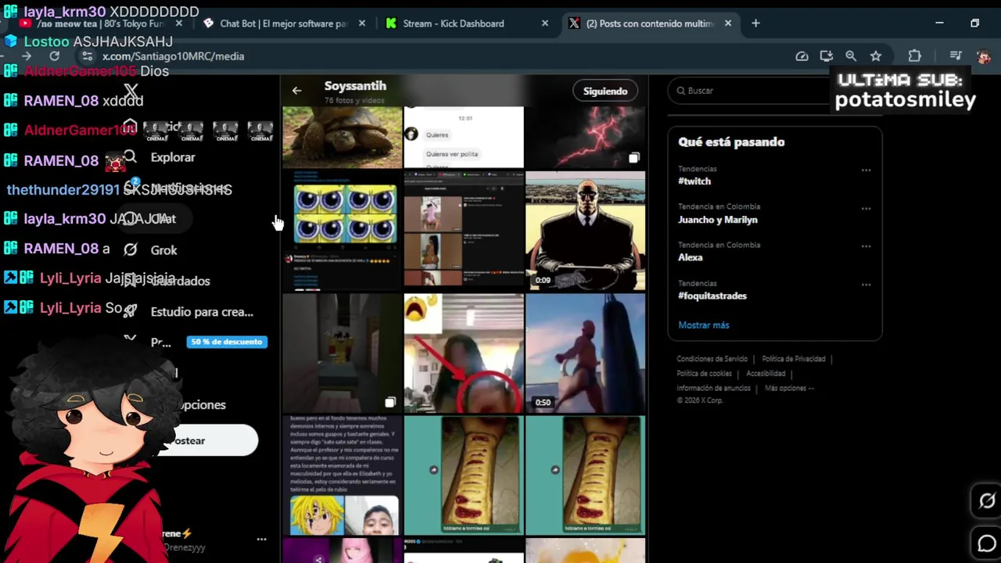Open Estudio para creadores in the sidebar
Viewport: 1001px width, 563px height.
(202, 312)
